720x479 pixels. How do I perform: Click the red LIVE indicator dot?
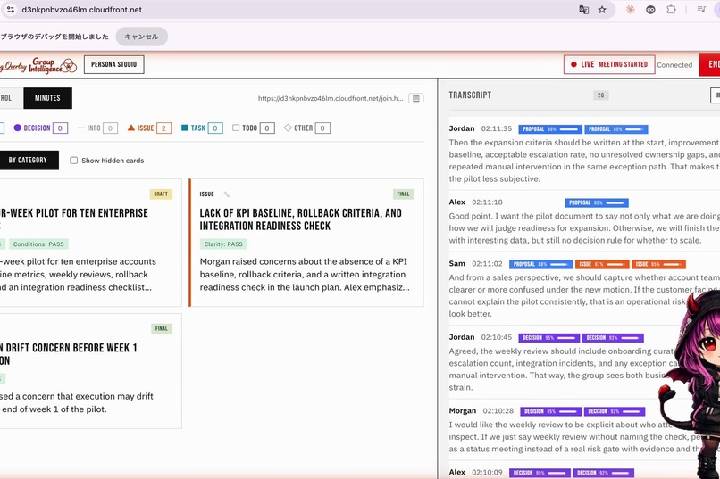click(x=573, y=64)
